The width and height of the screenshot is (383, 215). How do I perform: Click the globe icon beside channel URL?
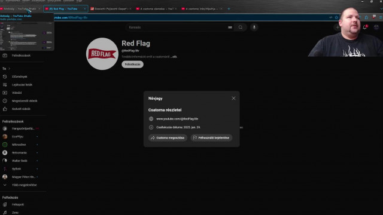pyautogui.click(x=151, y=119)
